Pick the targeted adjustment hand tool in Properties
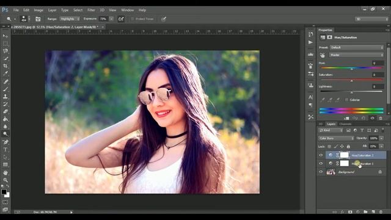The width and height of the screenshot is (391, 220). [x=323, y=55]
